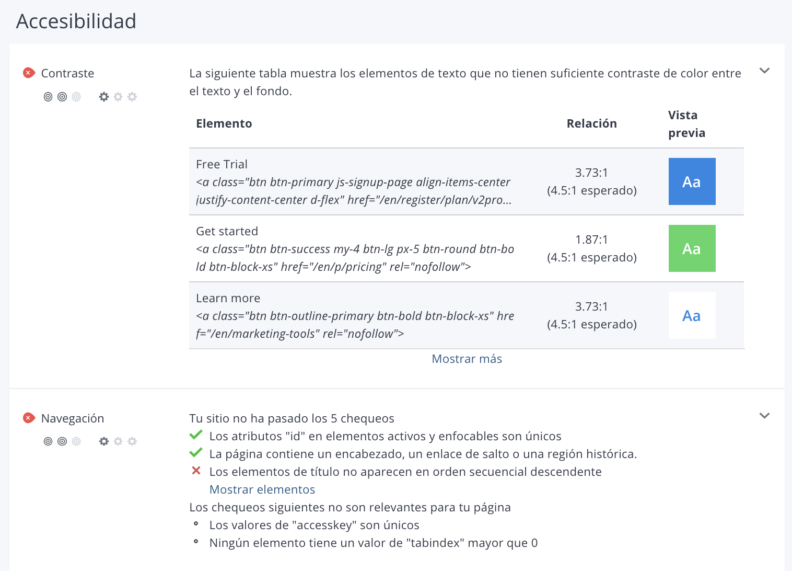Select the Relación column header
The image size is (792, 571).
[x=591, y=123]
